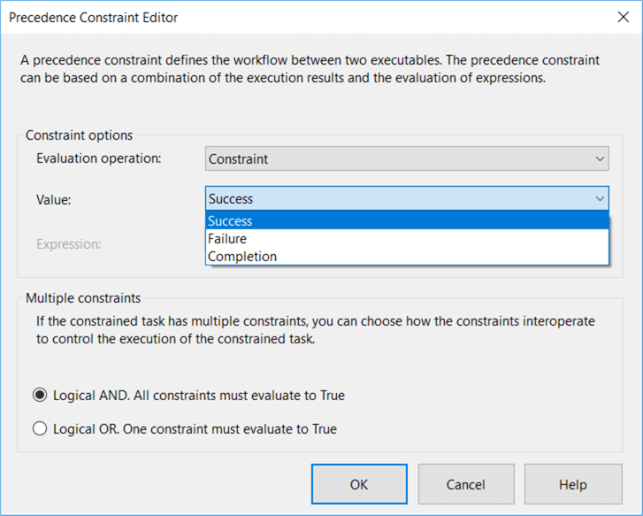This screenshot has width=643, height=516.
Task: Click the 'Constraint options' group heading
Action: (79, 135)
